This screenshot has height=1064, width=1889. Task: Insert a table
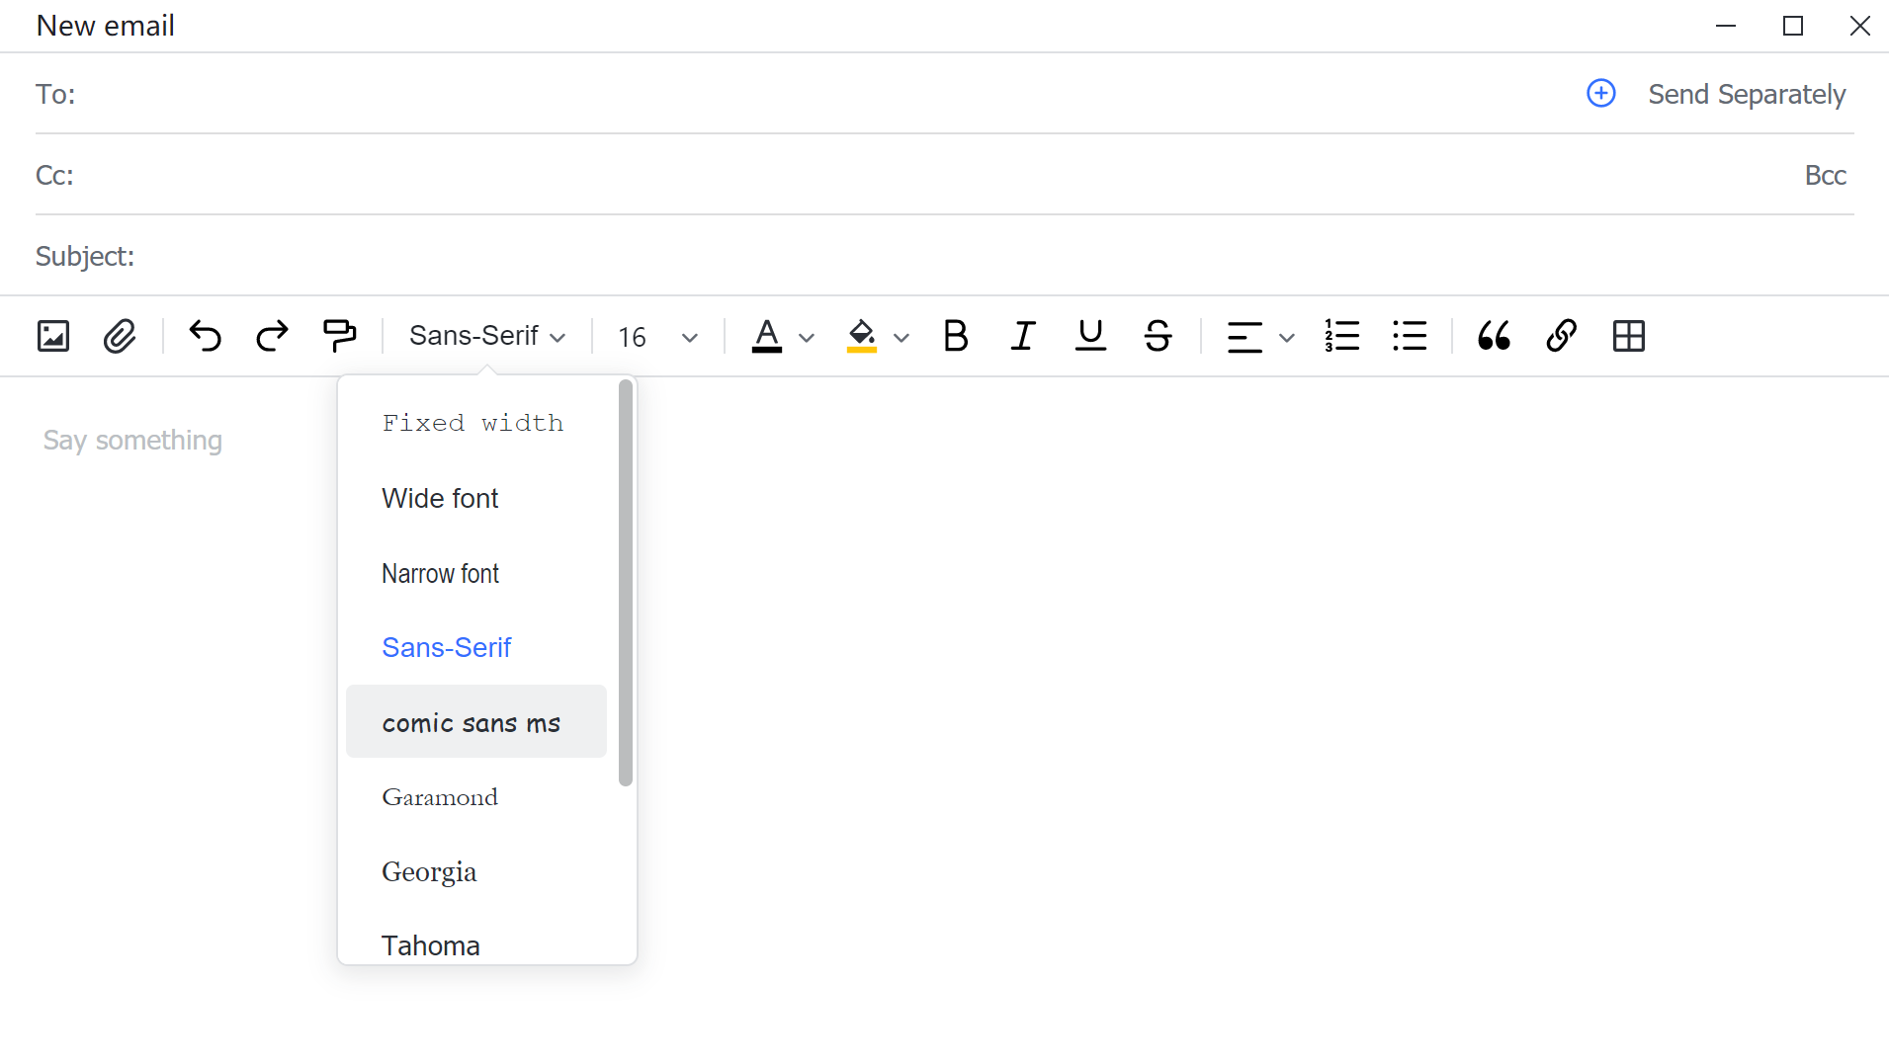pyautogui.click(x=1628, y=336)
